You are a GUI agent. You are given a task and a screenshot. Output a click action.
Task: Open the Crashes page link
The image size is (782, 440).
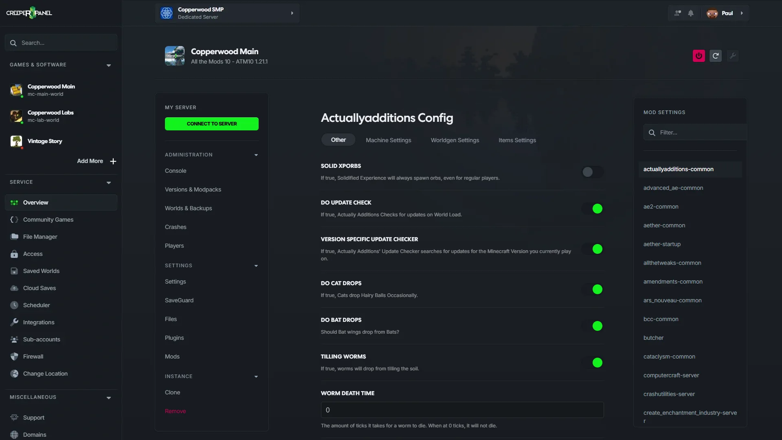coord(176,227)
